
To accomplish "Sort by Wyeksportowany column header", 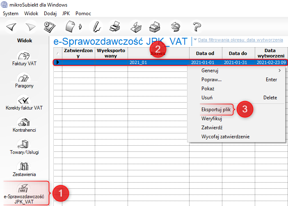I will tap(111, 53).
